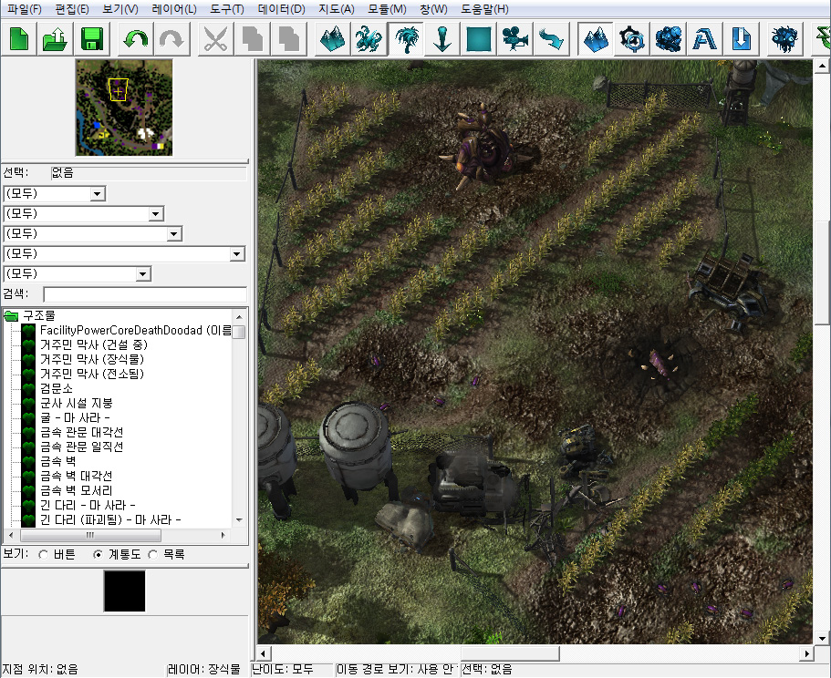
Task: Switch to the Terrain layer mountain icon
Action: [332, 39]
